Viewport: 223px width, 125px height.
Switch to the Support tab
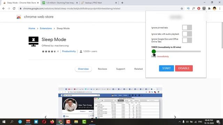tap(121, 69)
